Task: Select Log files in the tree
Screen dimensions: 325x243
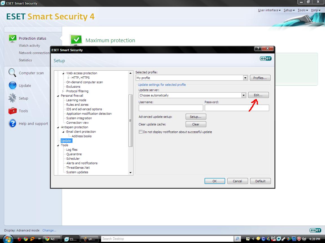Action: click(x=72, y=150)
